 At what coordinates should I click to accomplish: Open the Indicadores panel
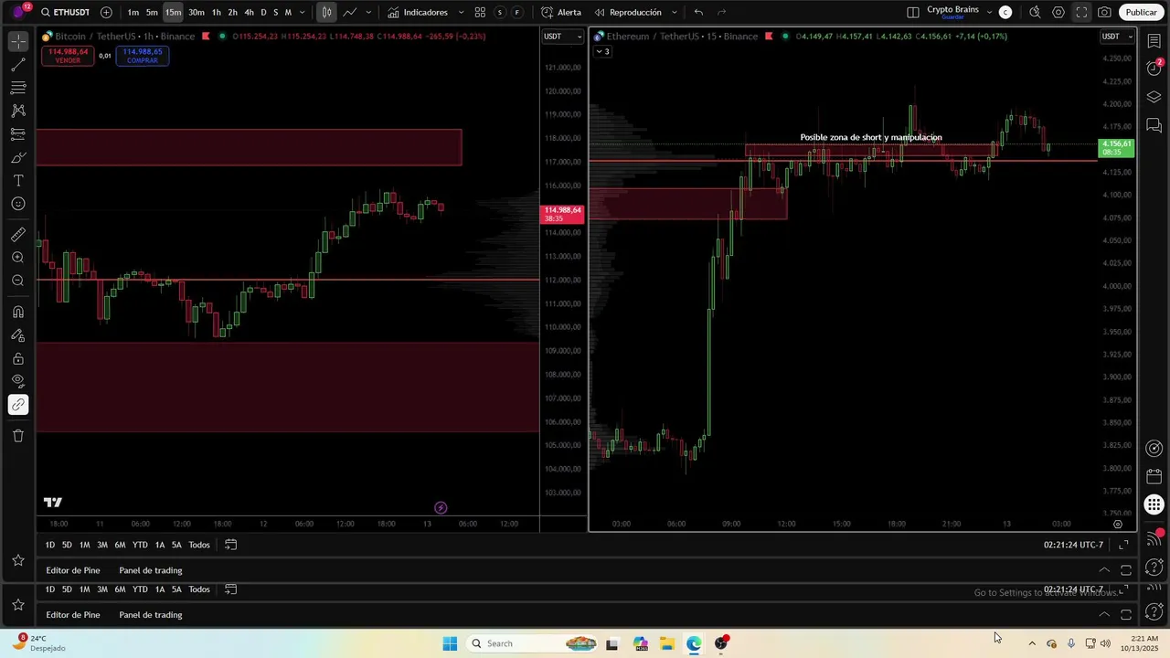pos(417,12)
